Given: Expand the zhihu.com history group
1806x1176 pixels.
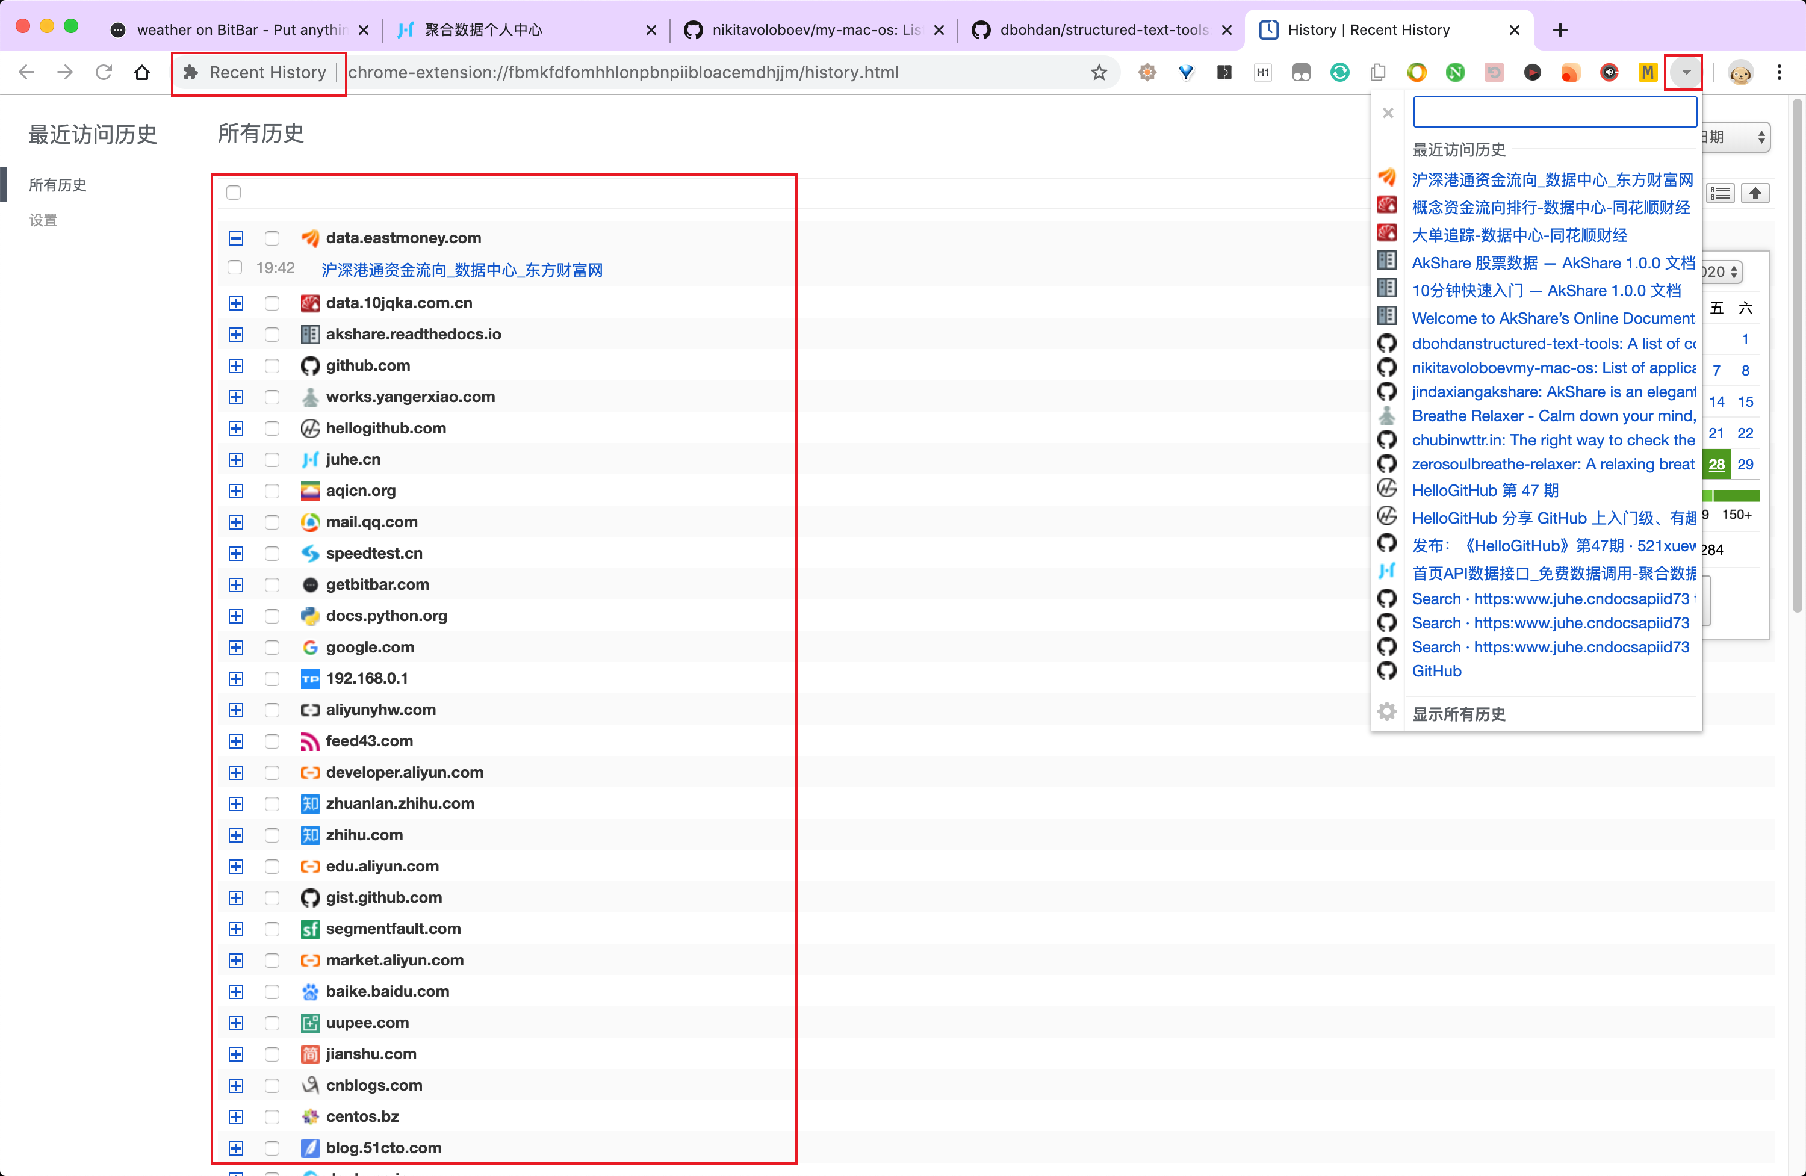Looking at the screenshot, I should (x=236, y=835).
